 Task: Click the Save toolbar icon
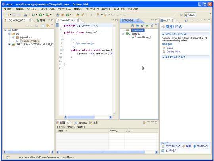pyautogui.click(x=14, y=15)
